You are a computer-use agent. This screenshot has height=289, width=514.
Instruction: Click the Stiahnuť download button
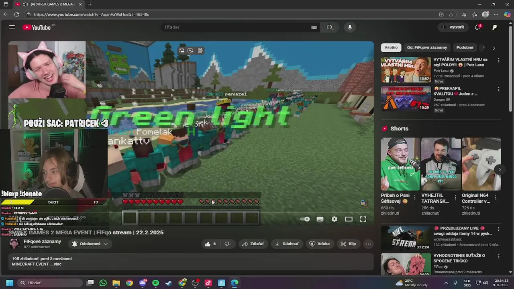287,244
